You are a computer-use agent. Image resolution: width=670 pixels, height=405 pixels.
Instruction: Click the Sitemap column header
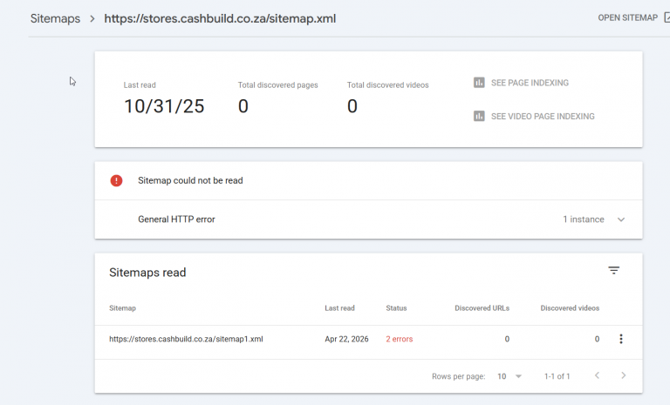pos(122,308)
